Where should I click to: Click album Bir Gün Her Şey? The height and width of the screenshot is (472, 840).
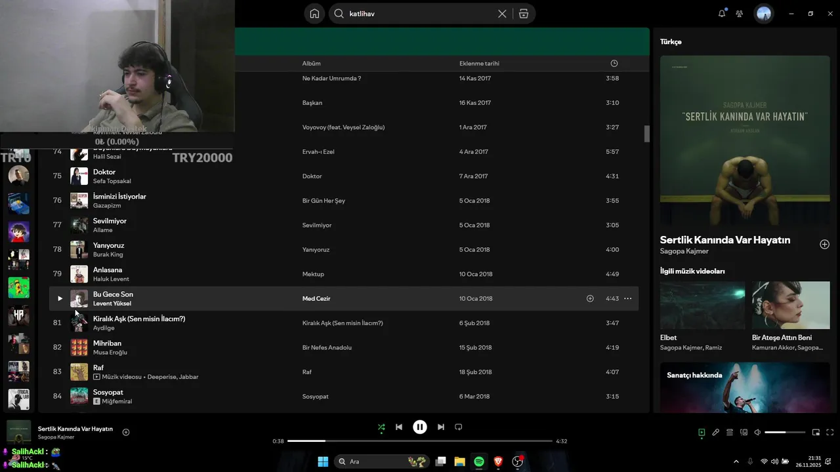(x=324, y=201)
